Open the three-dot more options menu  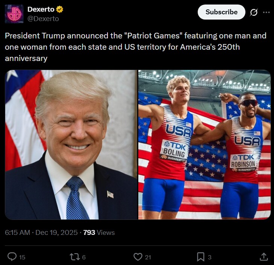pyautogui.click(x=266, y=12)
